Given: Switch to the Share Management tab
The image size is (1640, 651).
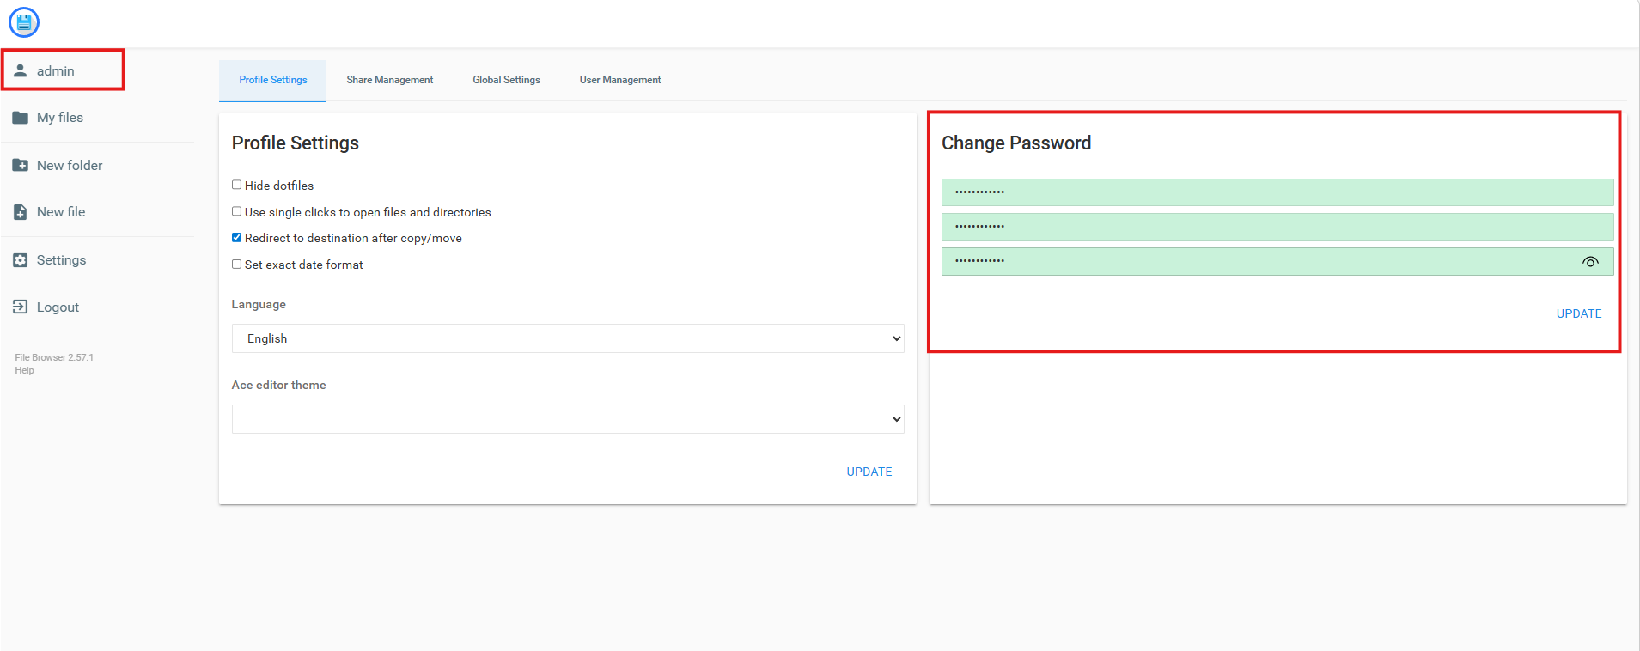Looking at the screenshot, I should click(x=389, y=80).
